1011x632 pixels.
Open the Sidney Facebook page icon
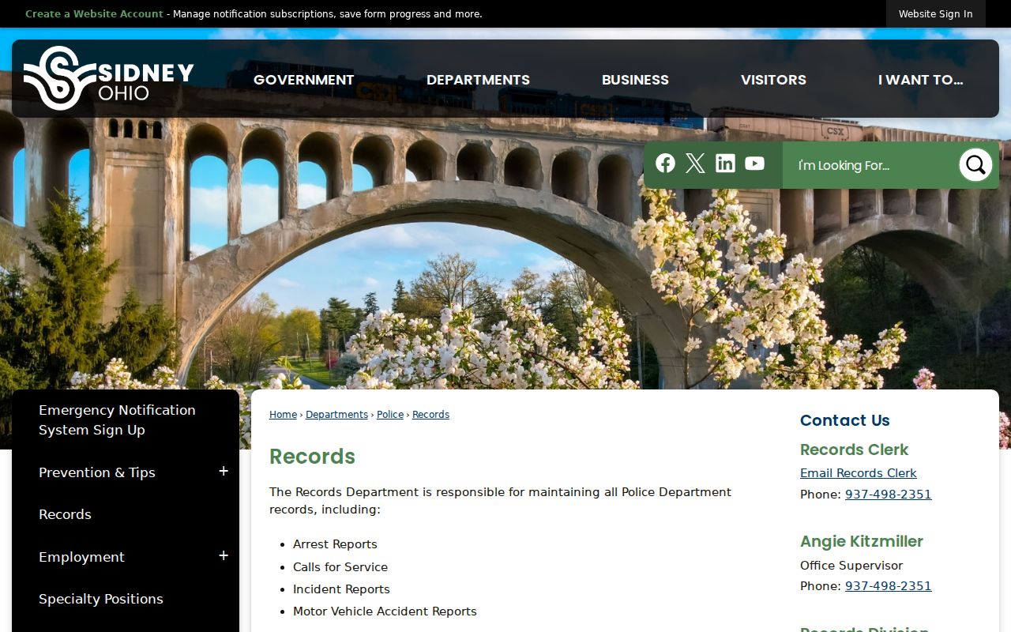coord(665,164)
